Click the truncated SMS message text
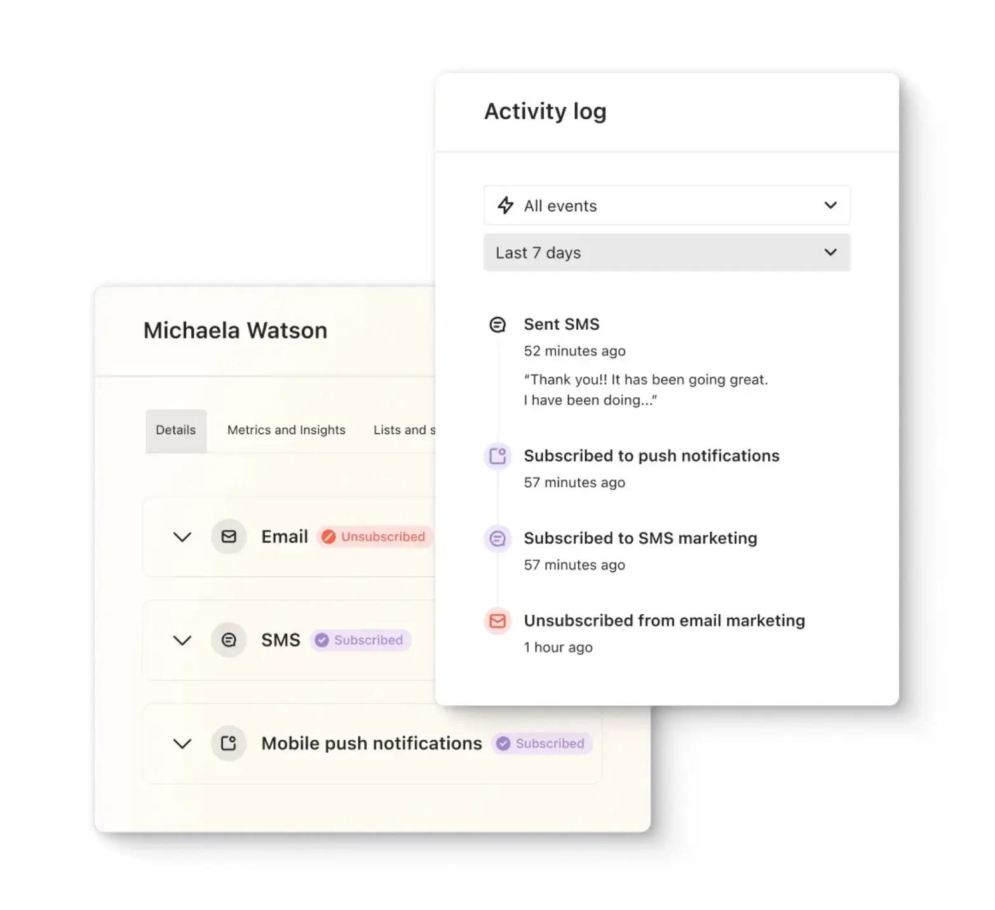 pos(646,390)
